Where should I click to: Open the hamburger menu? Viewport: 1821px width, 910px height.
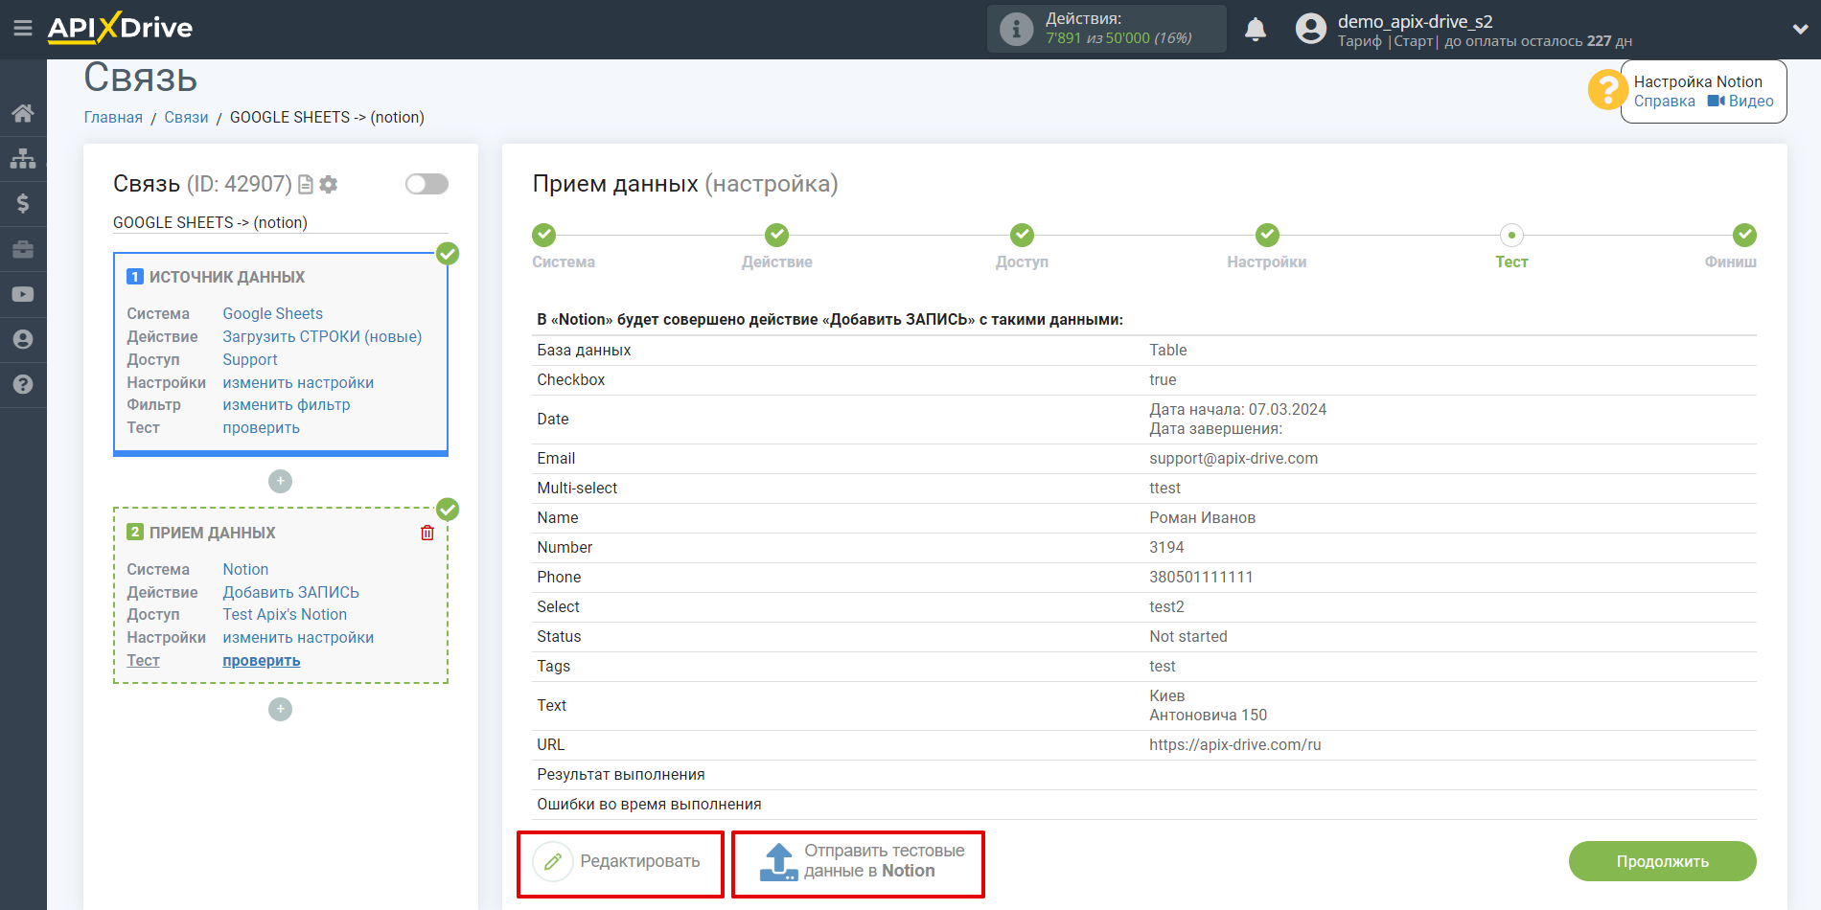[x=23, y=28]
